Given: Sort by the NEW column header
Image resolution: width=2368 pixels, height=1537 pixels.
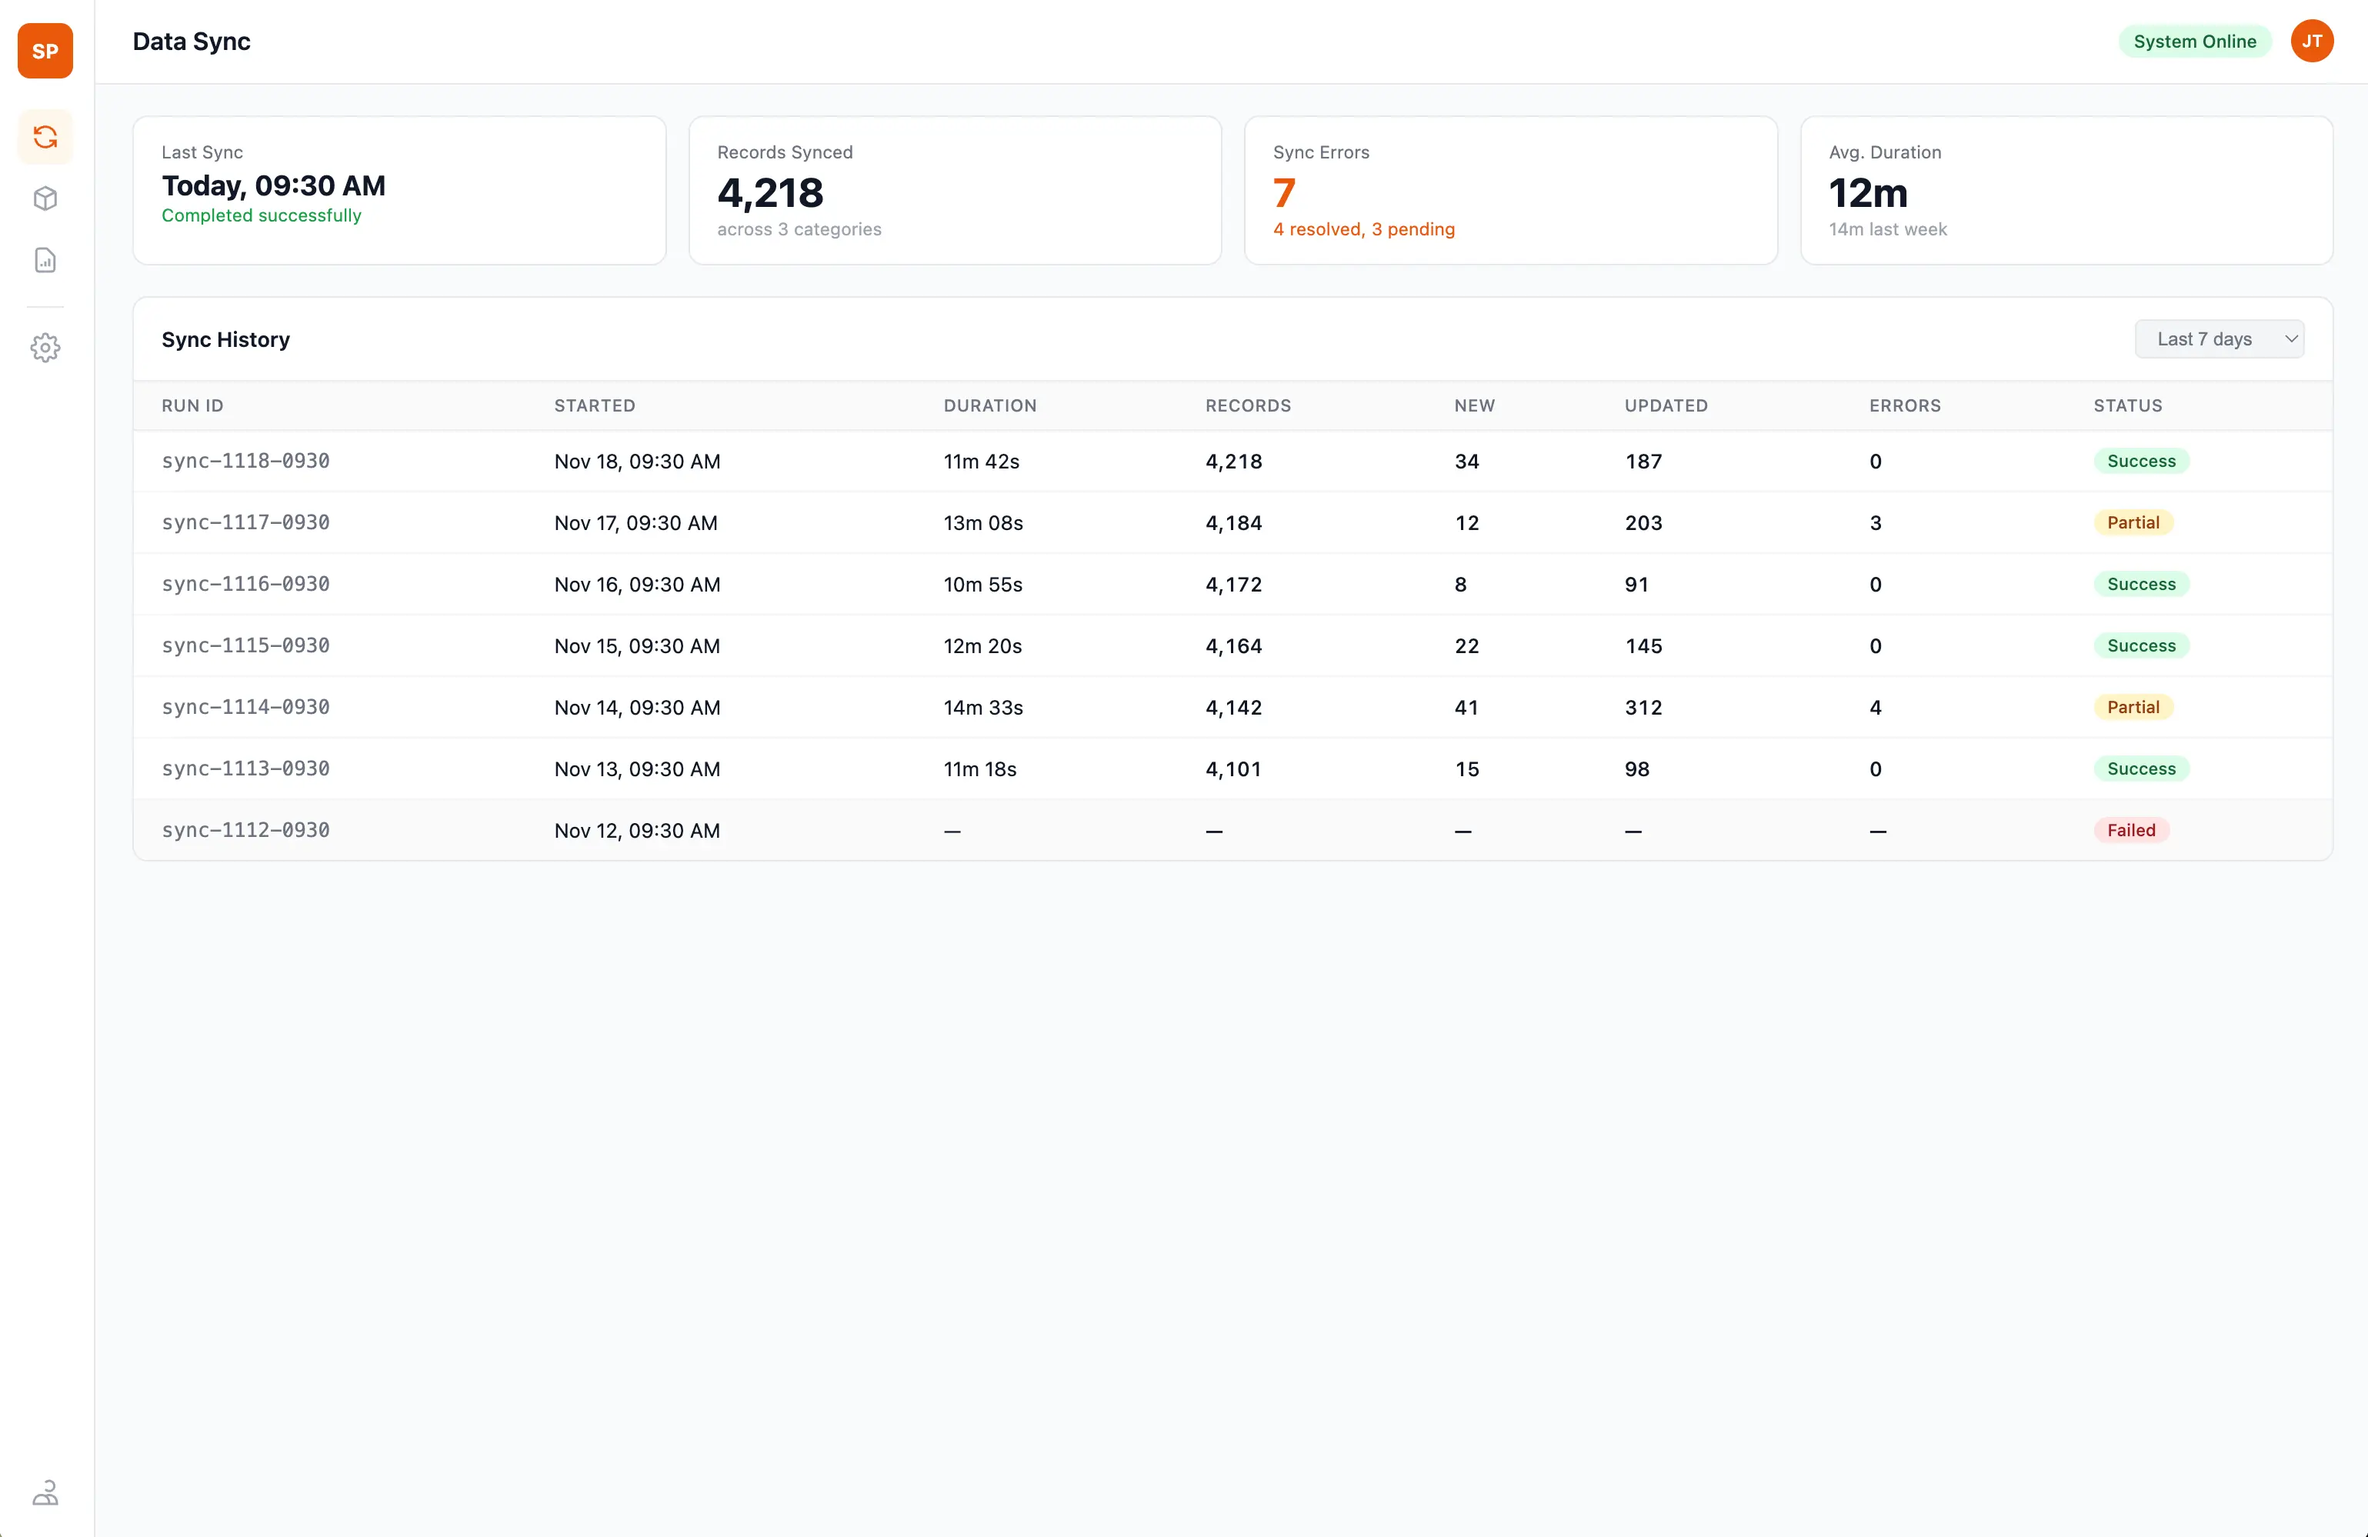Looking at the screenshot, I should coord(1473,405).
